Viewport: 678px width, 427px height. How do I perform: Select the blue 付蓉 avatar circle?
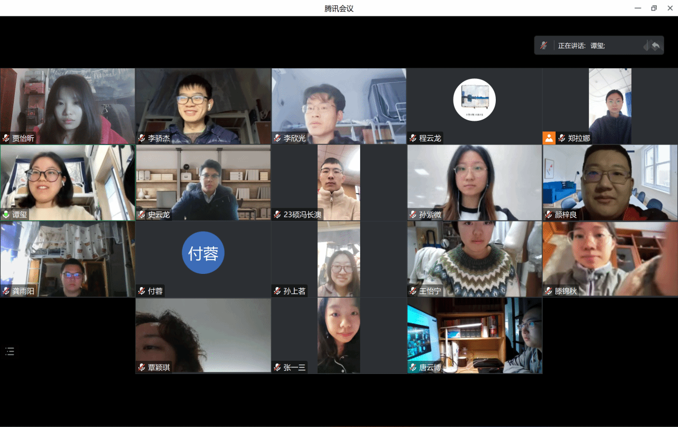pyautogui.click(x=203, y=253)
